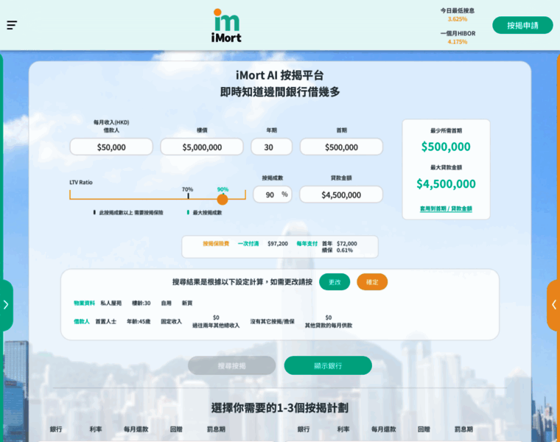Focus the property price field $5,000,000
The image size is (560, 442).
click(x=202, y=147)
